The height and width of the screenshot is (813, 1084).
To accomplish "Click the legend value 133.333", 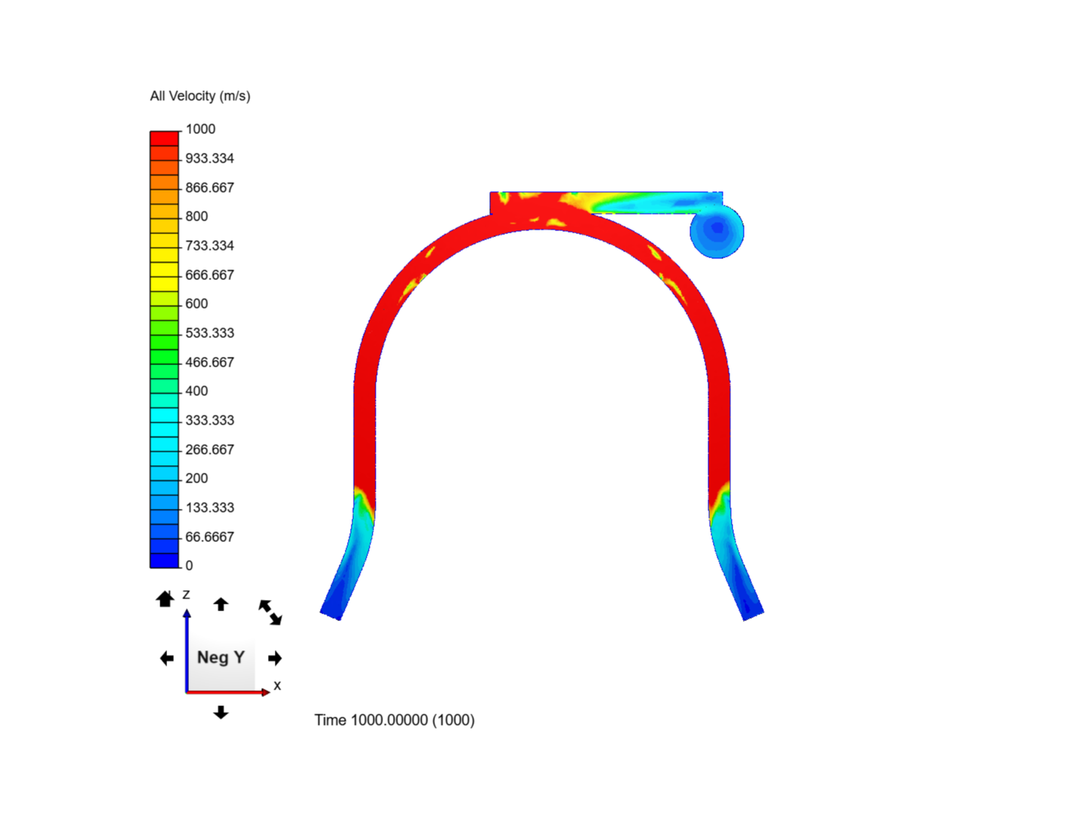I will tap(210, 507).
